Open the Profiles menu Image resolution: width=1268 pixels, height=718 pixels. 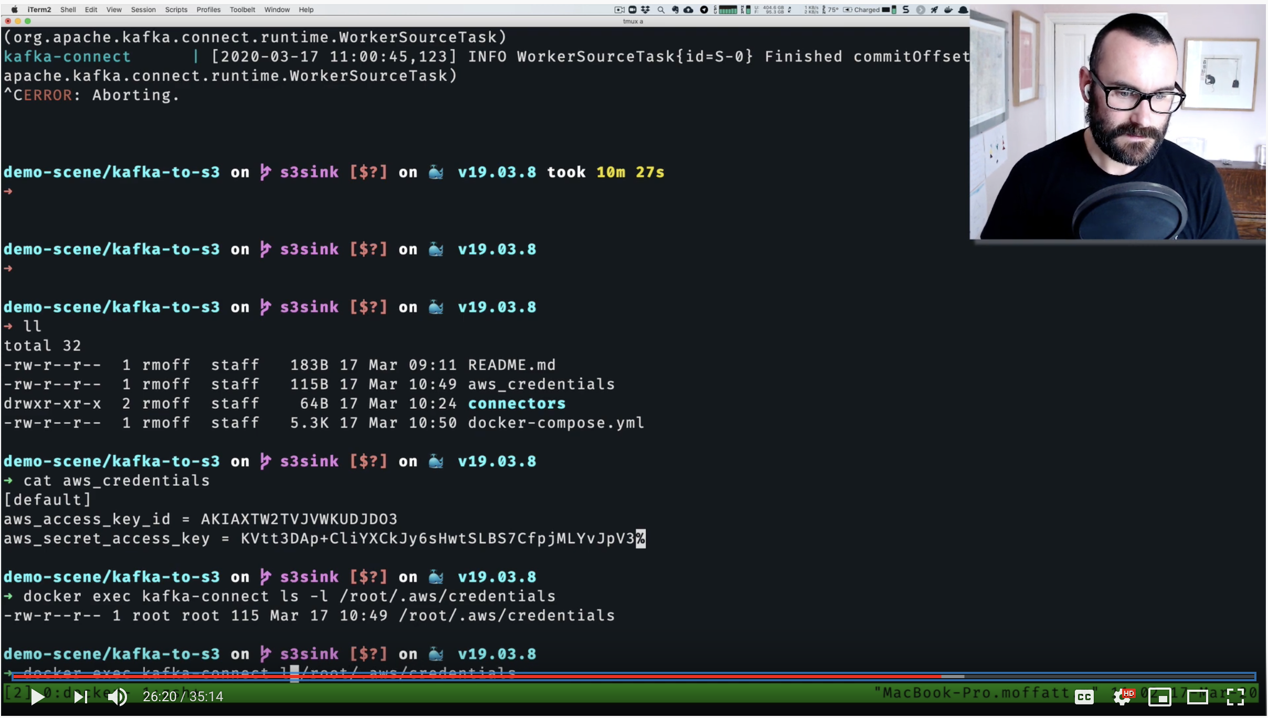tap(208, 9)
